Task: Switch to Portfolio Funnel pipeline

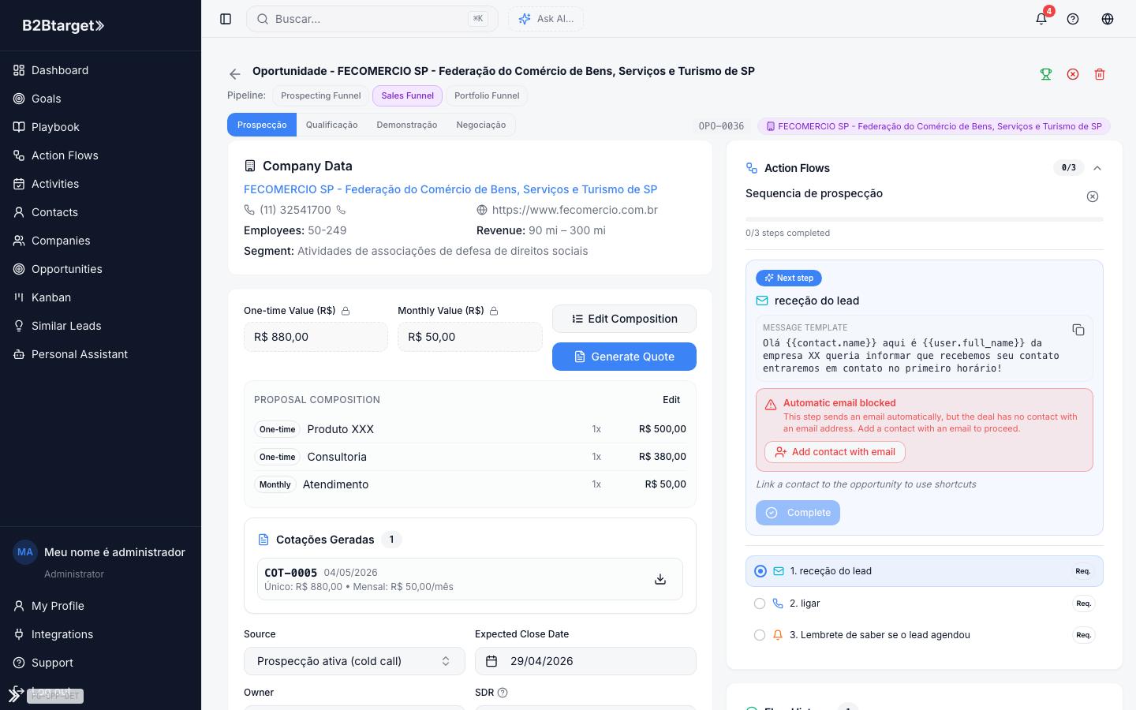Action: (x=487, y=95)
